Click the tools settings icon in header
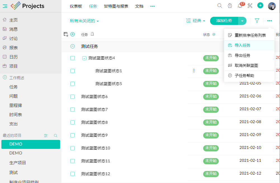Viewport: 280px width, 183px height. [x=250, y=6]
